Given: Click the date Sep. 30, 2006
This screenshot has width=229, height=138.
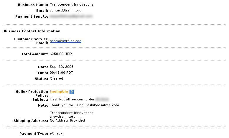Looking at the screenshot, I should 62,67.
